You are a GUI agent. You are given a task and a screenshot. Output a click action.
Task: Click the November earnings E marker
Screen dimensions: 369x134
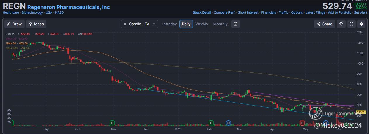(x=112, y=123)
